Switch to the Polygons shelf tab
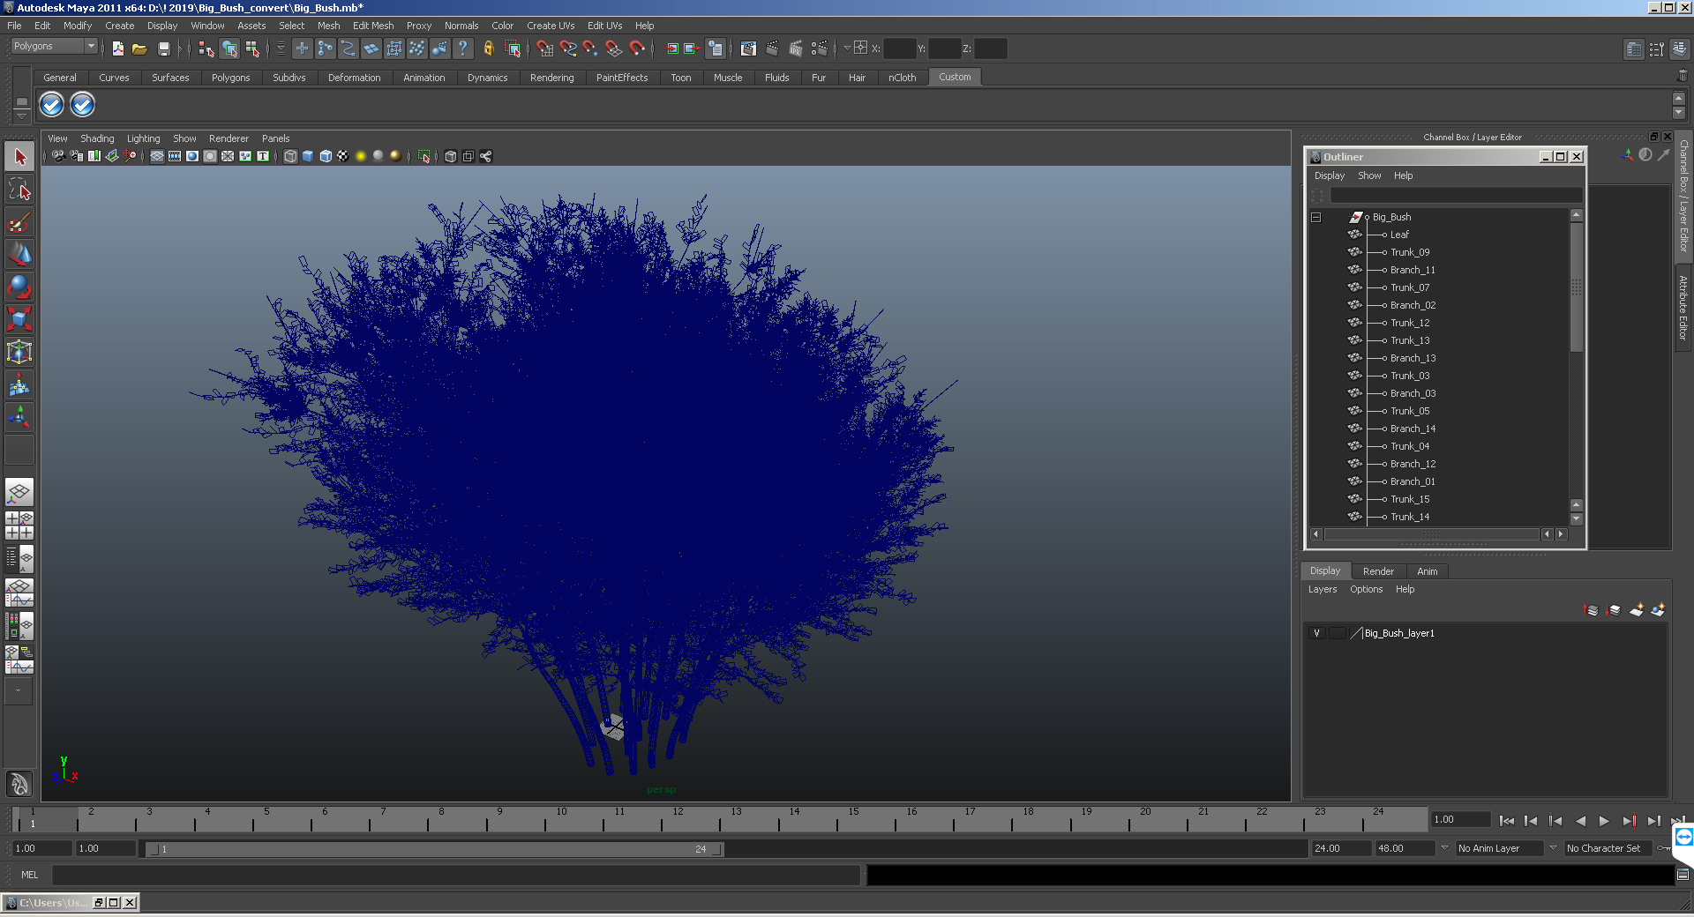 pos(230,78)
